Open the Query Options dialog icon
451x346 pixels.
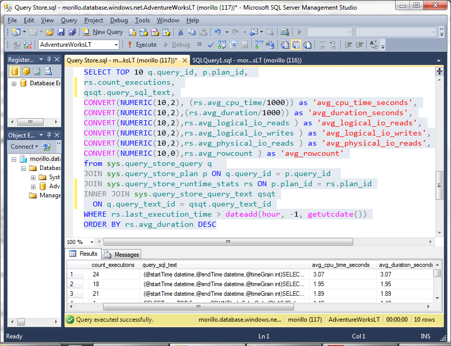click(x=234, y=45)
